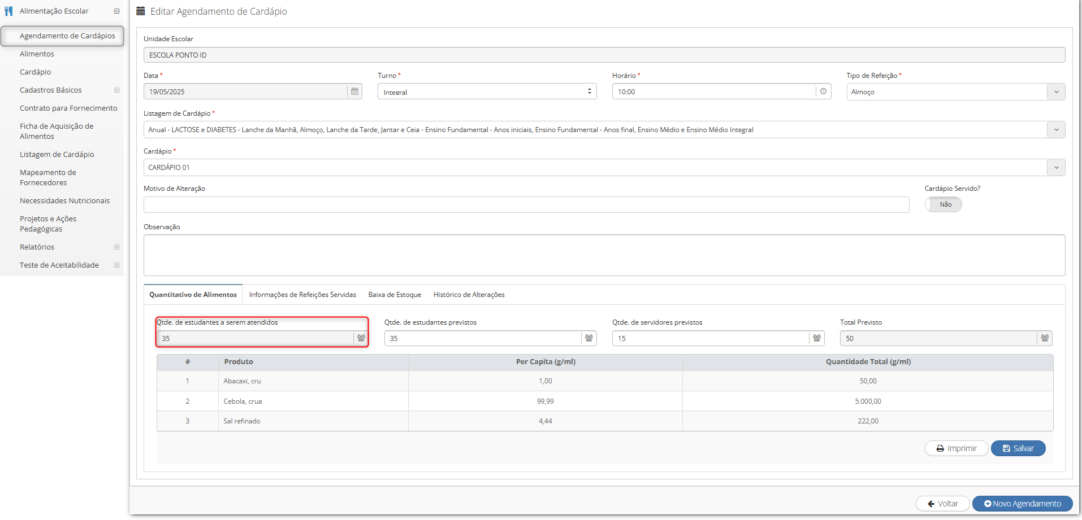1082x520 pixels.
Task: Click the Alimentação Escolar fork-knife icon
Action: (8, 11)
